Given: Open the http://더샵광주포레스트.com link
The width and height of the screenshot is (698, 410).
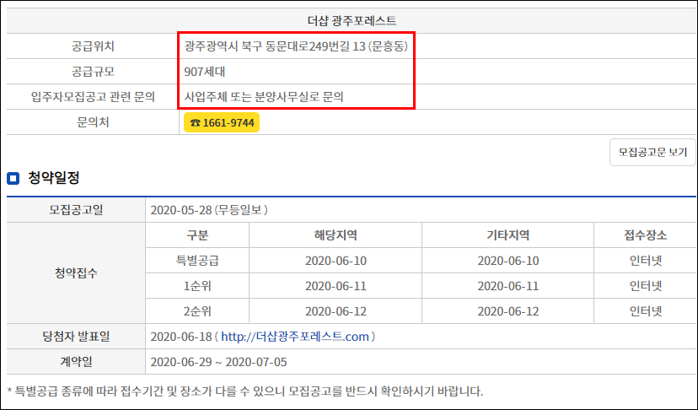Looking at the screenshot, I should [295, 337].
